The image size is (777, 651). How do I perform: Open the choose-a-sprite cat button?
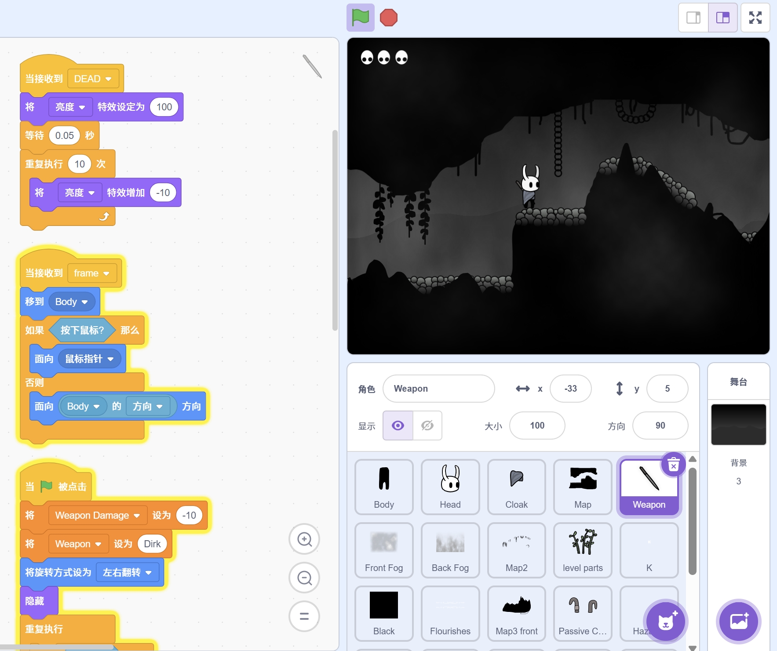[x=666, y=622]
